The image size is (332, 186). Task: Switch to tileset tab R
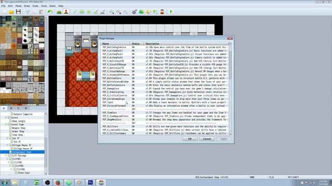26,108
